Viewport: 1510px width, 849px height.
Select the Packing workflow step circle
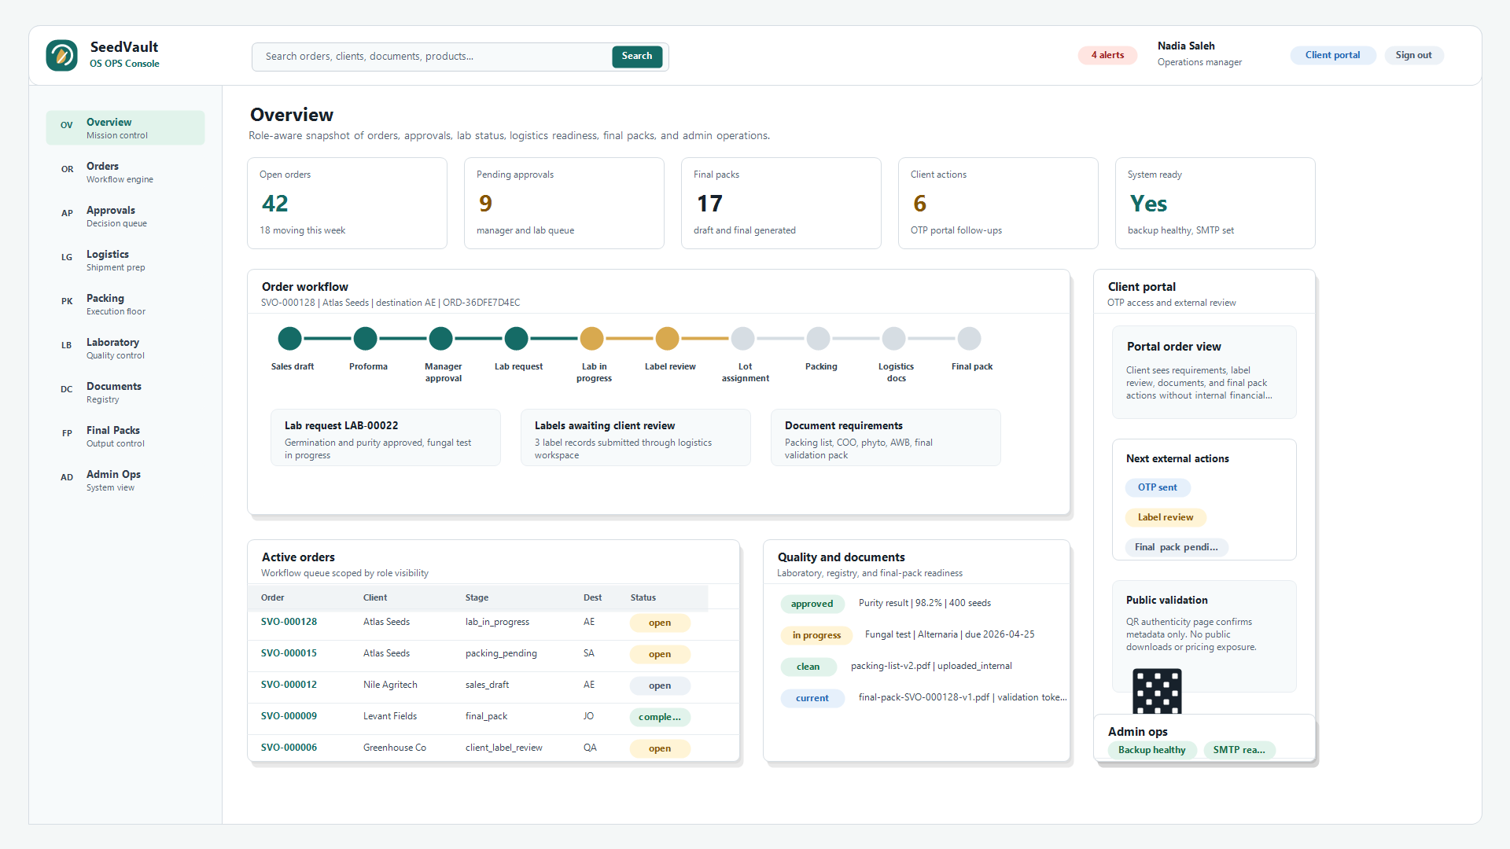pos(818,339)
